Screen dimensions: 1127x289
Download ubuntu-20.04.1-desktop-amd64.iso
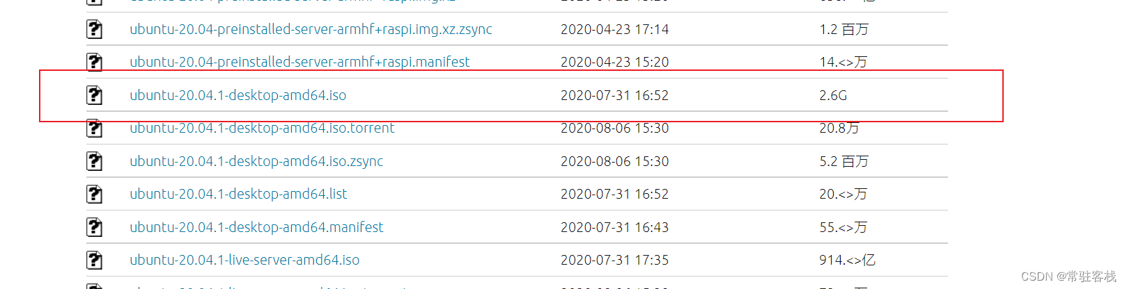coord(238,95)
